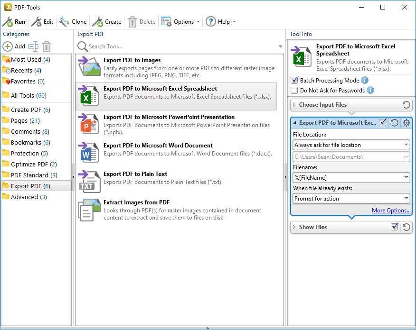Select the Export PDF to Images icon
The image size is (416, 330).
[89, 66]
